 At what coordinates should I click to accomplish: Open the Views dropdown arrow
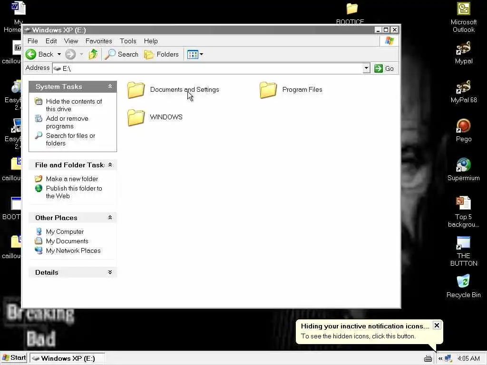point(201,54)
